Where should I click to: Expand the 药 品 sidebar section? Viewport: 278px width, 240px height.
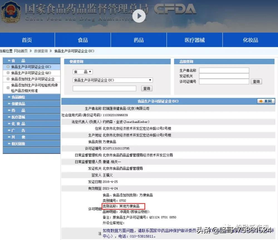click(31, 110)
